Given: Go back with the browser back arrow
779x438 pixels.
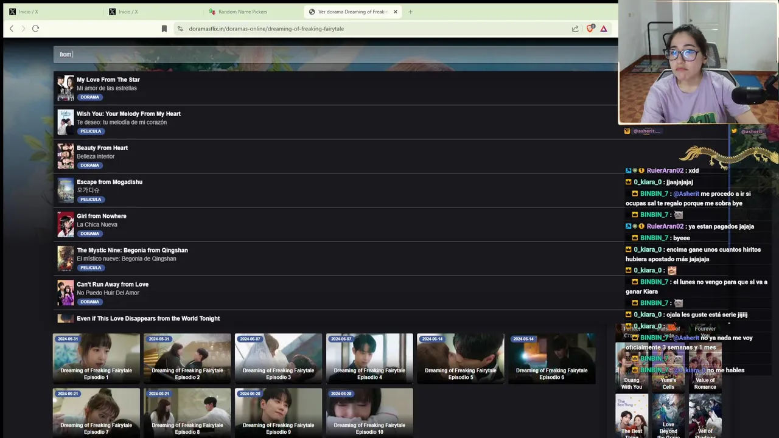Looking at the screenshot, I should (11, 29).
